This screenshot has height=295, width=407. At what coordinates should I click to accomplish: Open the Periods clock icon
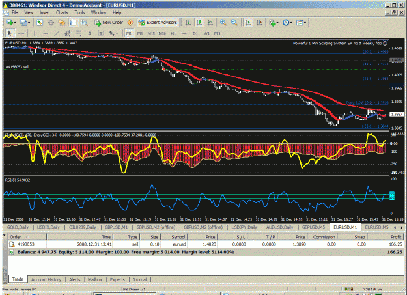coord(286,23)
